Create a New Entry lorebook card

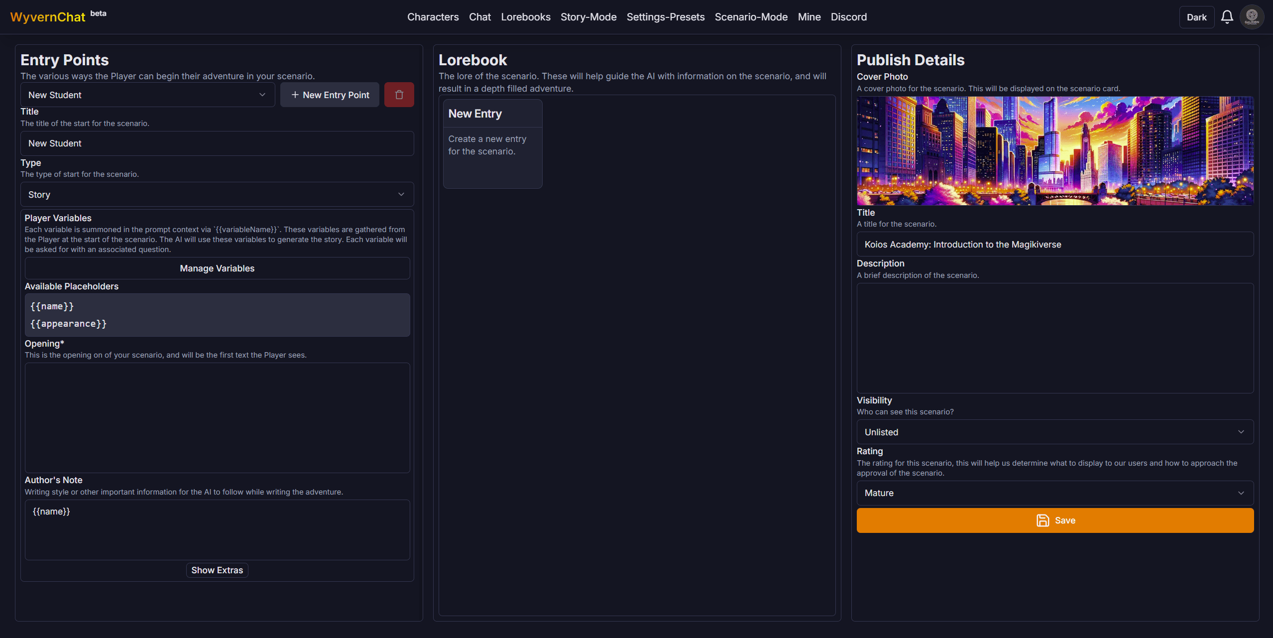[492, 143]
